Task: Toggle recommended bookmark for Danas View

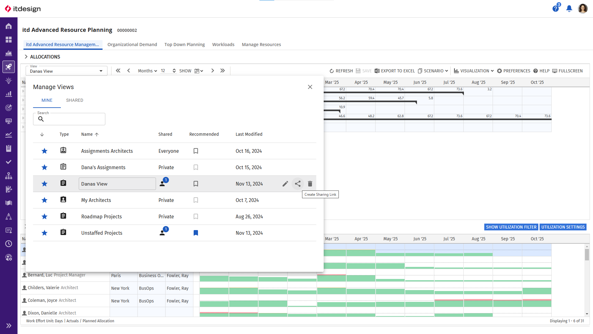Action: (196, 184)
